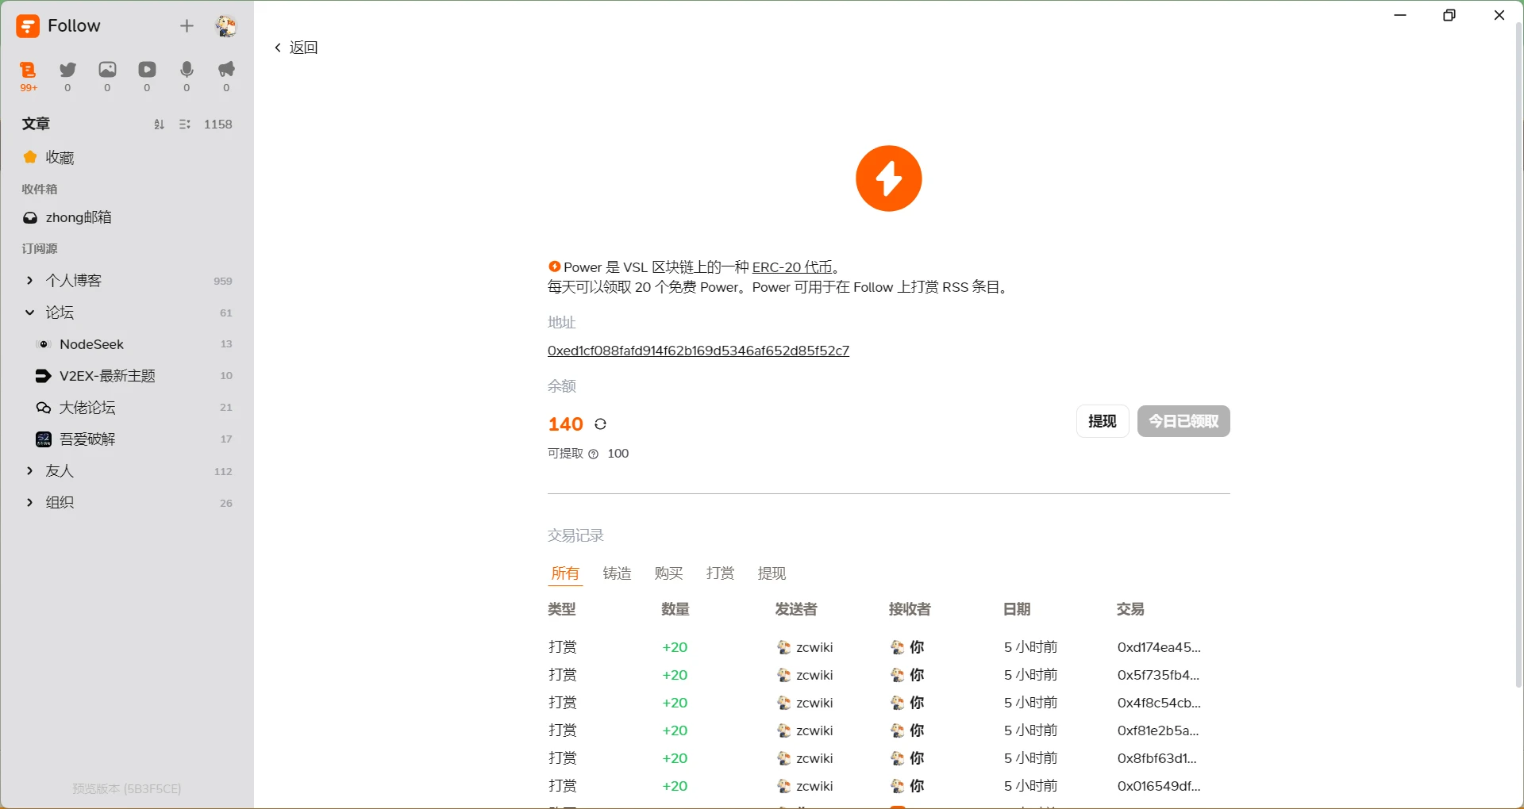Click the 提现 withdraw button
The height and width of the screenshot is (809, 1524).
click(x=1102, y=421)
